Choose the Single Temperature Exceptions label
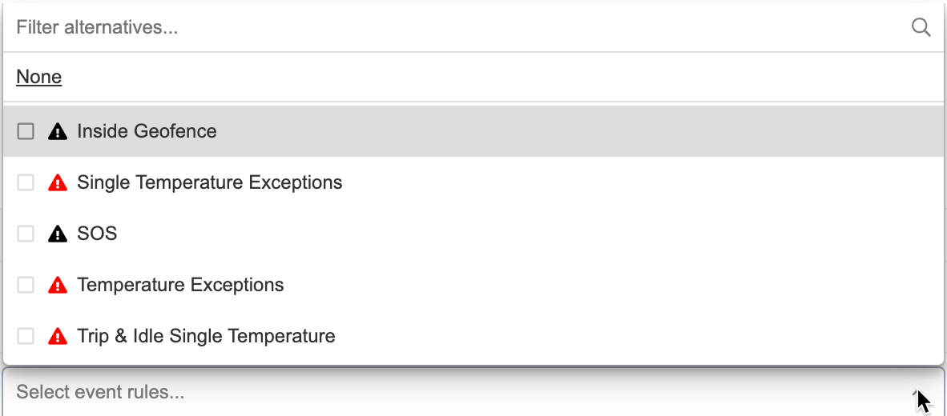 tap(210, 182)
